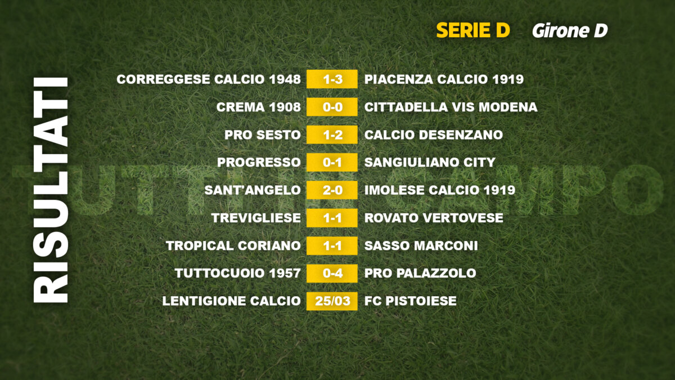Click the vertical RISULTATI title
The height and width of the screenshot is (380, 675).
(x=50, y=190)
